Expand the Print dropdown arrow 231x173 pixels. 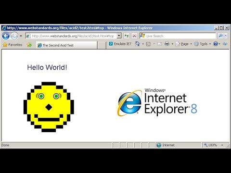click(x=172, y=44)
